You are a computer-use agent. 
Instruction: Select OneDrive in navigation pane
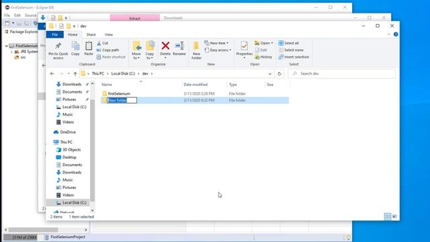[x=68, y=132]
